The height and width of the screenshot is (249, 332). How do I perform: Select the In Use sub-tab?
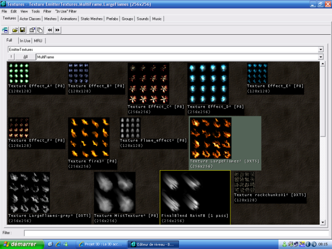tap(25, 40)
